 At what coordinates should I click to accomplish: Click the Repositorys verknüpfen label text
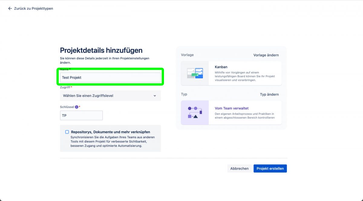(110, 132)
